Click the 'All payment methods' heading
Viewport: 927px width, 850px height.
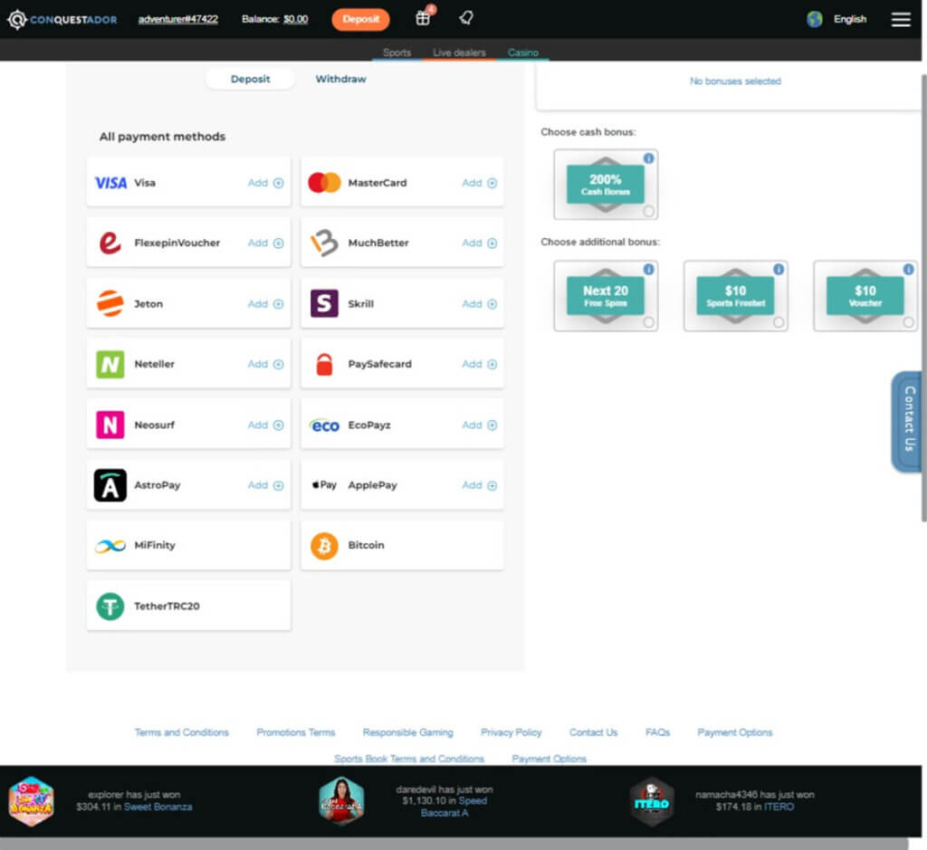pyautogui.click(x=162, y=137)
